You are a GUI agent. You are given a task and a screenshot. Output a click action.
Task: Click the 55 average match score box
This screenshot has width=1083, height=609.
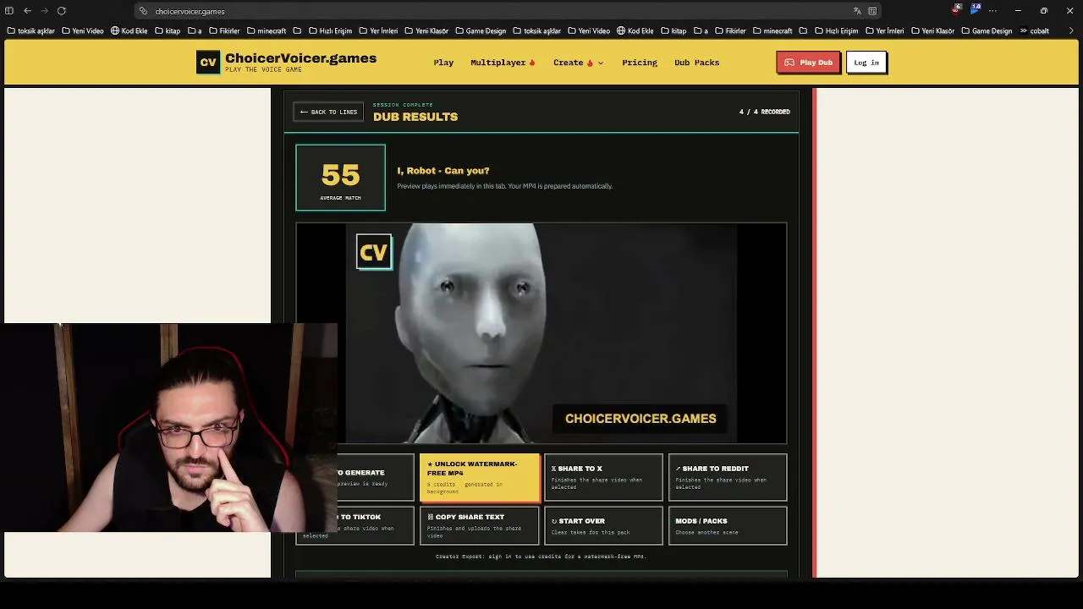[340, 178]
